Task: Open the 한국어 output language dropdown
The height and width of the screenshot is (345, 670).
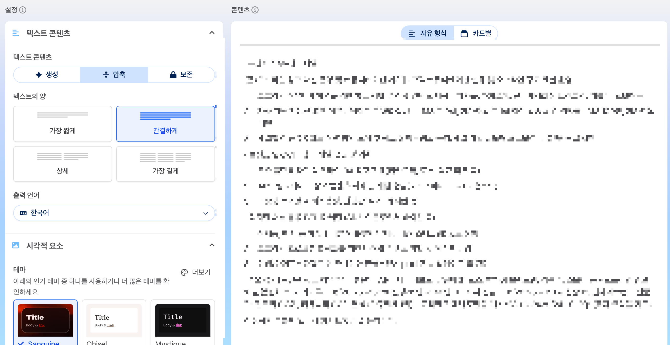Action: 114,213
